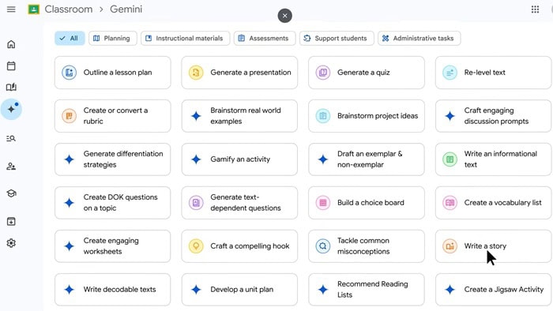The width and height of the screenshot is (553, 311).
Task: Click the Generate a presentation icon
Action: tap(196, 73)
